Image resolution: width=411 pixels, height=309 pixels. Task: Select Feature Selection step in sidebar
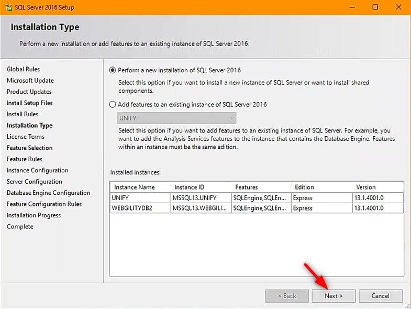(30, 148)
